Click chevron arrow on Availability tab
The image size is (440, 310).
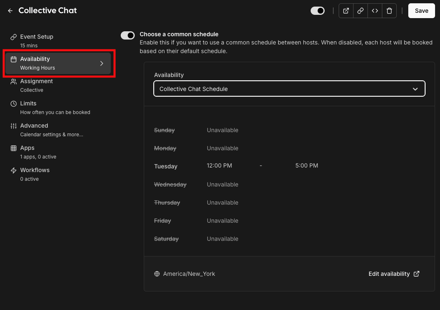click(102, 63)
